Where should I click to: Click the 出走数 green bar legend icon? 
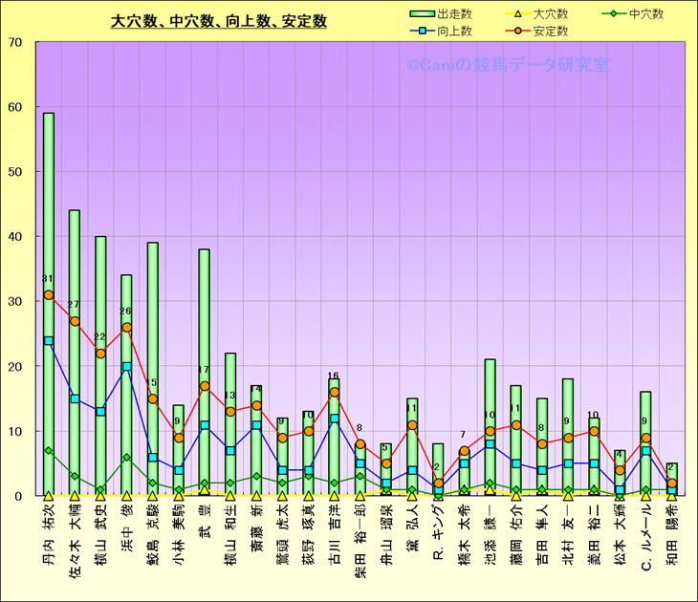[x=422, y=14]
